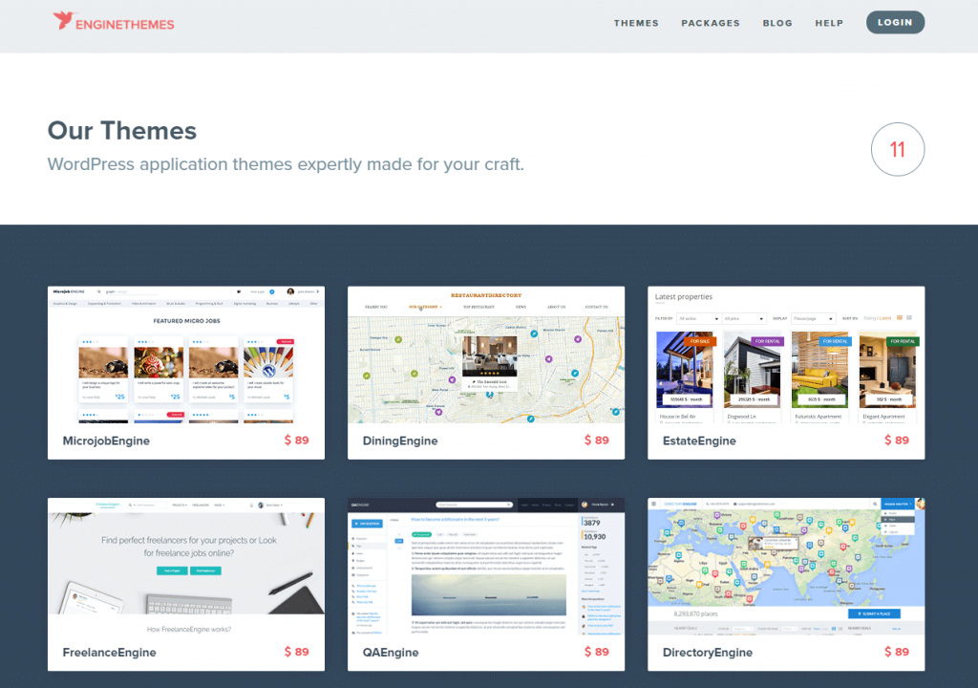Screen dimensions: 978x688
Task: Go to the Blog page
Action: point(777,23)
